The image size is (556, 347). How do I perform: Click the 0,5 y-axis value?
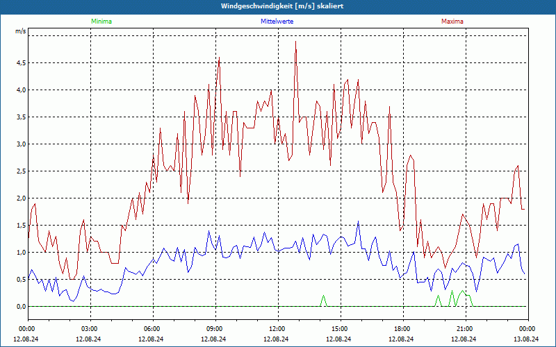[22, 280]
